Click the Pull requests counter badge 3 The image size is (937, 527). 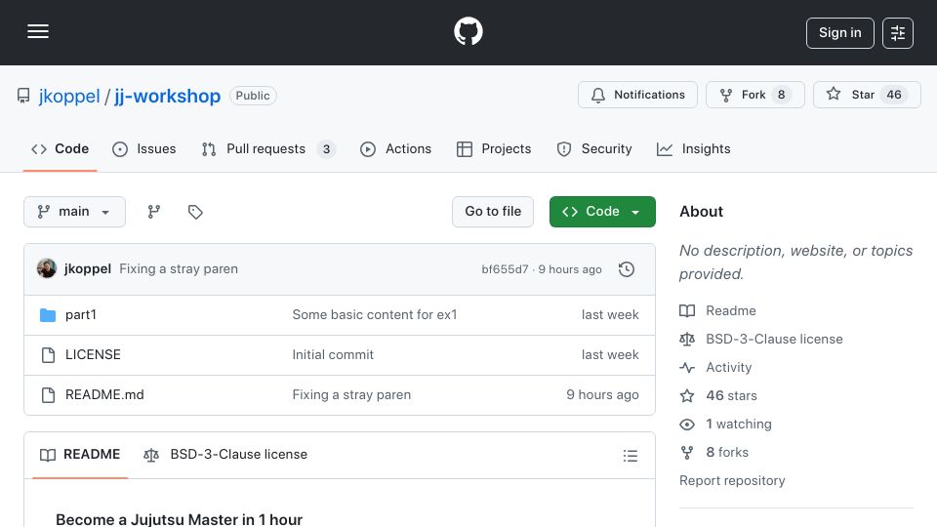(326, 149)
